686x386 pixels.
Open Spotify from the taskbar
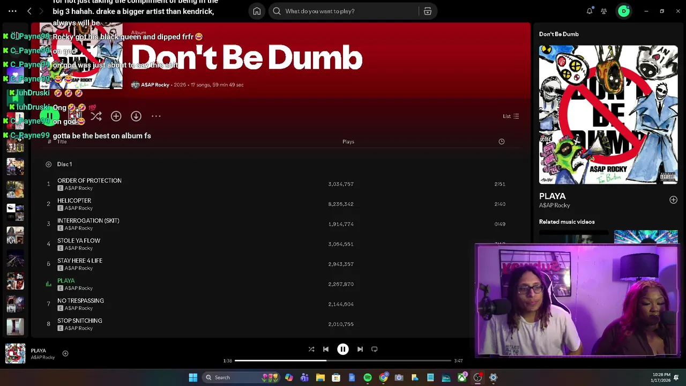(x=368, y=377)
